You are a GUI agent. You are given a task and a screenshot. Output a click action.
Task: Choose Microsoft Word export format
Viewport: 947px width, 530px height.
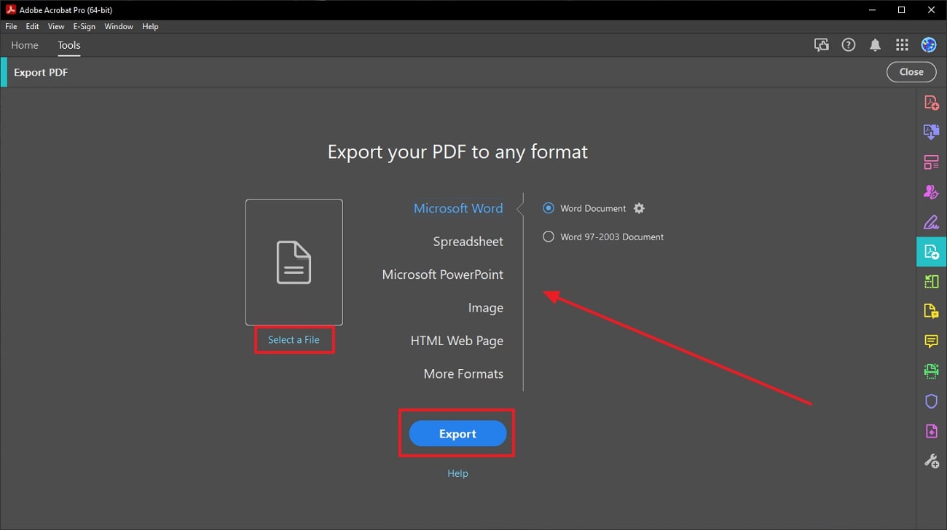[x=458, y=208]
